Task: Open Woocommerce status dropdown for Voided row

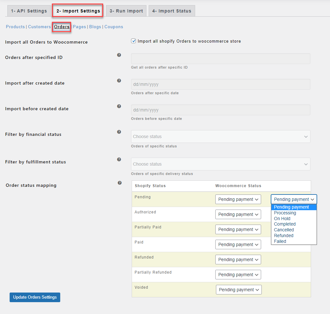Action: [239, 290]
